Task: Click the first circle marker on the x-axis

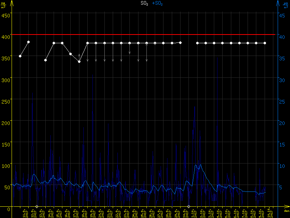Action: click(x=37, y=206)
